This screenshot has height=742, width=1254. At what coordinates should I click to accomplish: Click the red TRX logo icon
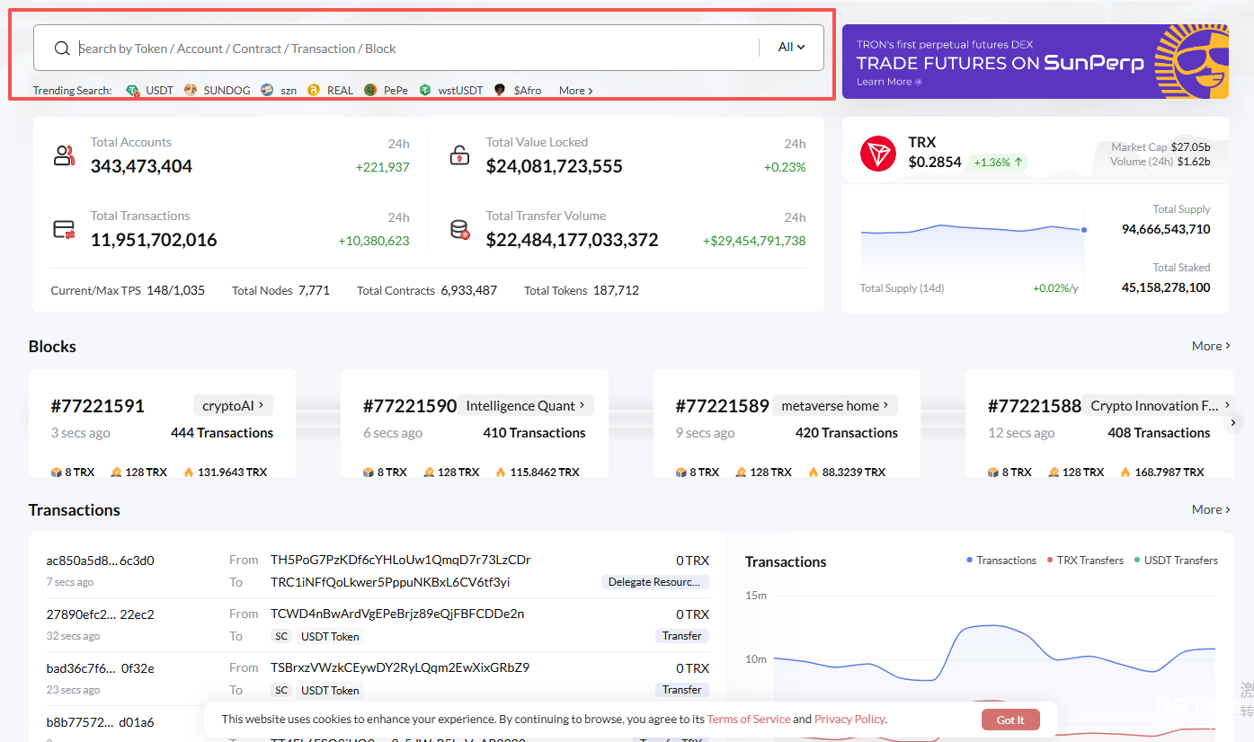pos(878,155)
